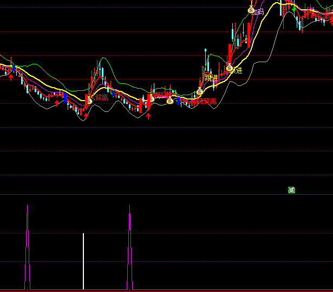Viewport: 333px width, 292px height.
Task: Click the red up arrow below the lowest trough
Action: tap(85, 115)
